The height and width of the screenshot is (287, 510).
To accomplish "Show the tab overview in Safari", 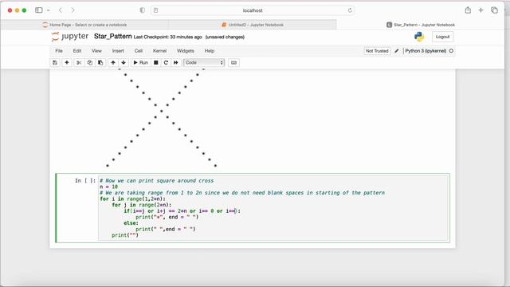I will (x=494, y=10).
